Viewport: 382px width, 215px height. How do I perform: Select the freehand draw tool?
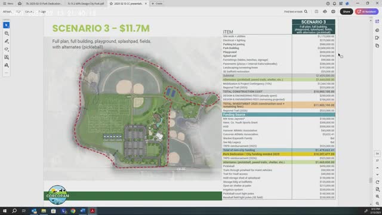coord(7,49)
